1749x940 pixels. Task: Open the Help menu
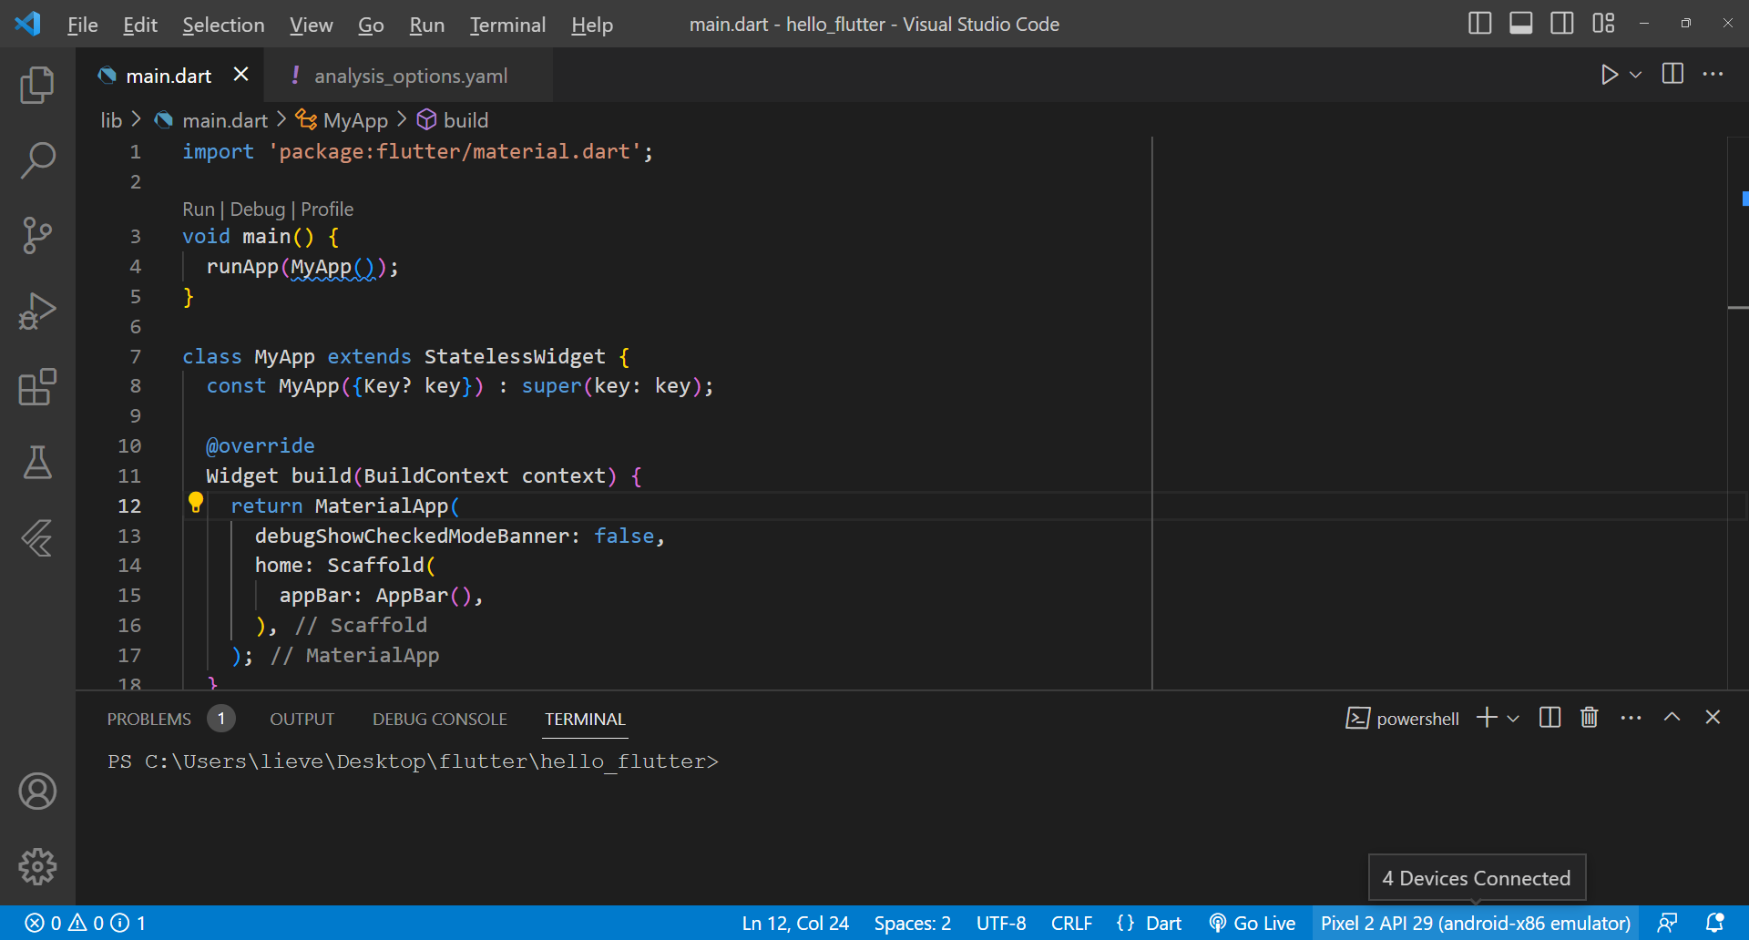tap(592, 25)
